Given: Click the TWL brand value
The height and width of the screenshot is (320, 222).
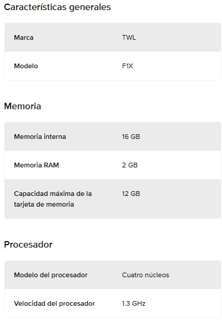Looking at the screenshot, I should 129,37.
